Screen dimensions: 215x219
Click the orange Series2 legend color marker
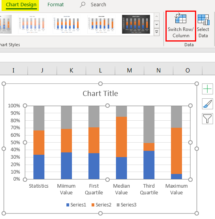point(93,205)
